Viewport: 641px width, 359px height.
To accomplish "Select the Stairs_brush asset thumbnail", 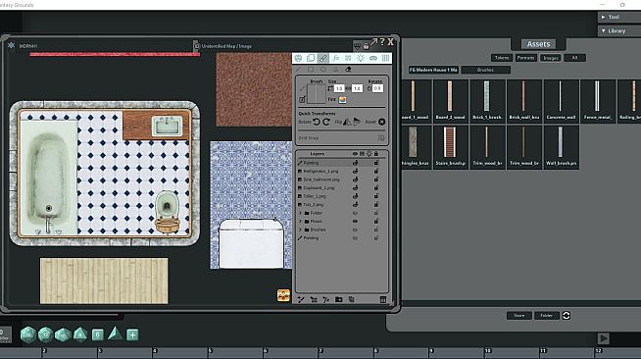I will point(450,147).
